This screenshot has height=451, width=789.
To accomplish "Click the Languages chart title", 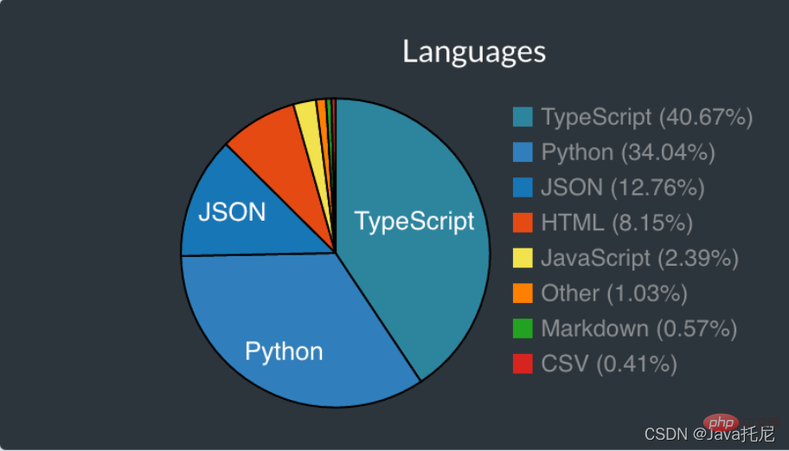I will coord(474,52).
